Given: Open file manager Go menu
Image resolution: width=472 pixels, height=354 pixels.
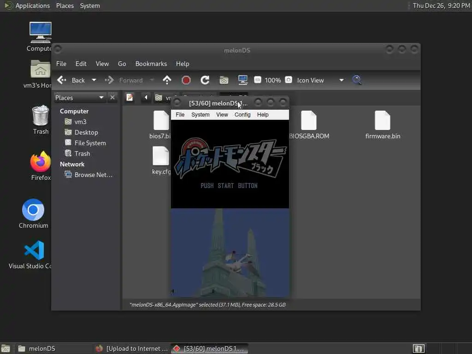Looking at the screenshot, I should 122,64.
